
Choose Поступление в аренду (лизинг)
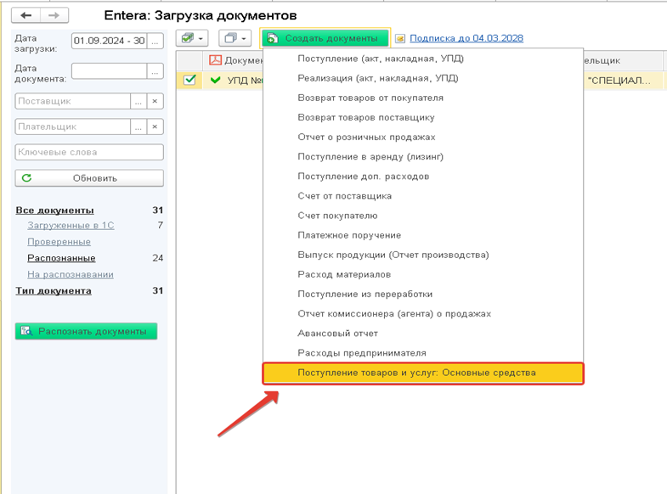click(x=423, y=157)
